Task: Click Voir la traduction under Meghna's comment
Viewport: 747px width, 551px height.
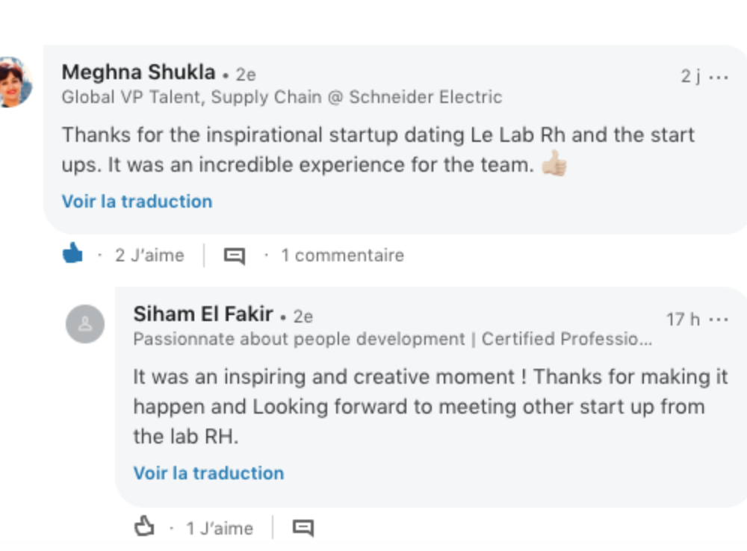Action: coord(137,202)
